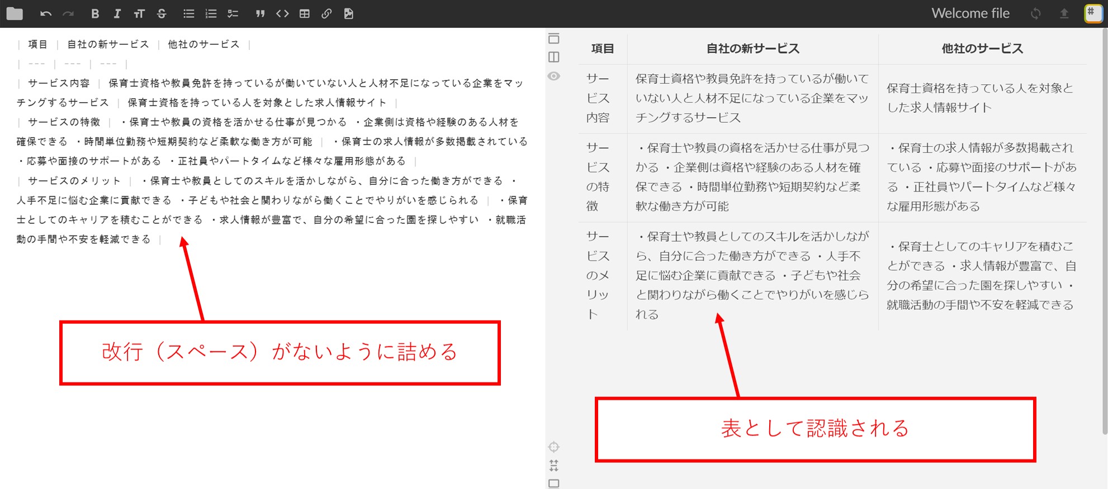This screenshot has height=489, width=1108.
Task: Click the preview pane vertical scrollbar
Action: click(1105, 232)
